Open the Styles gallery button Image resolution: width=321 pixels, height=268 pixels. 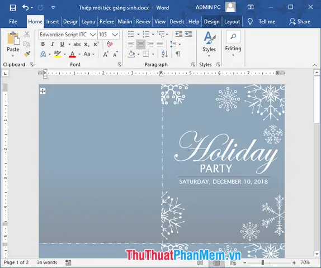tap(209, 44)
